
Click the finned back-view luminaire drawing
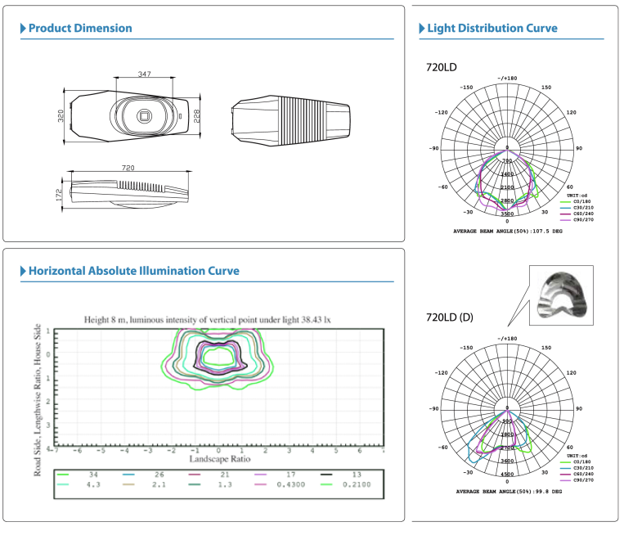click(290, 121)
